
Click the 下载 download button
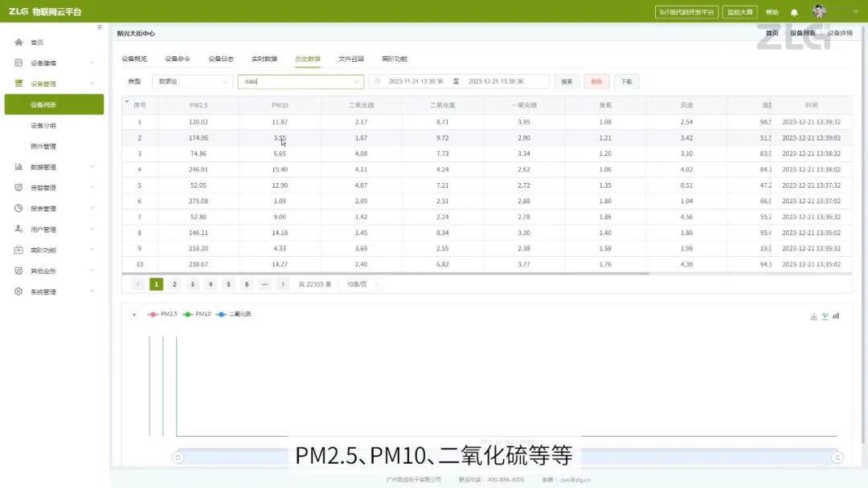click(626, 81)
